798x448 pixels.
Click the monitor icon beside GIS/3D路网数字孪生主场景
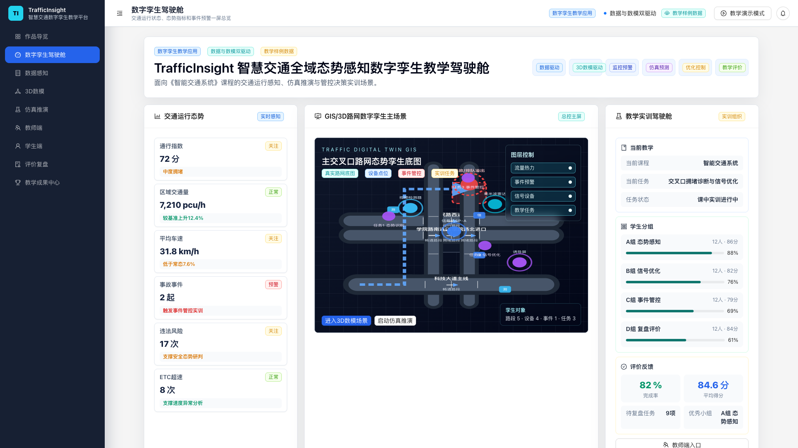(x=318, y=116)
